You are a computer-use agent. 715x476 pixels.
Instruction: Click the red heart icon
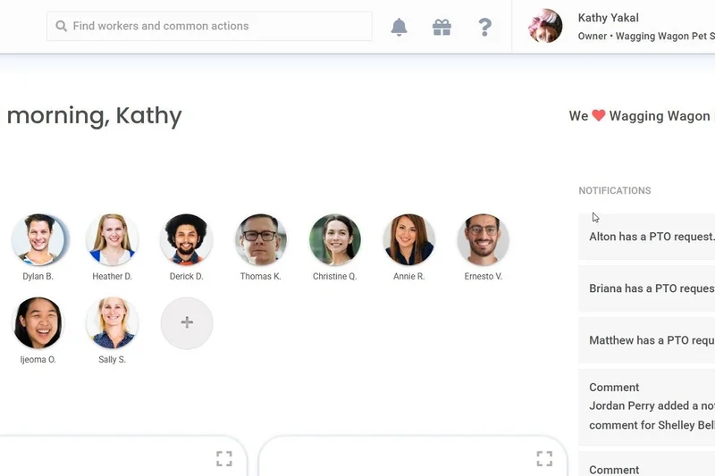pos(599,116)
